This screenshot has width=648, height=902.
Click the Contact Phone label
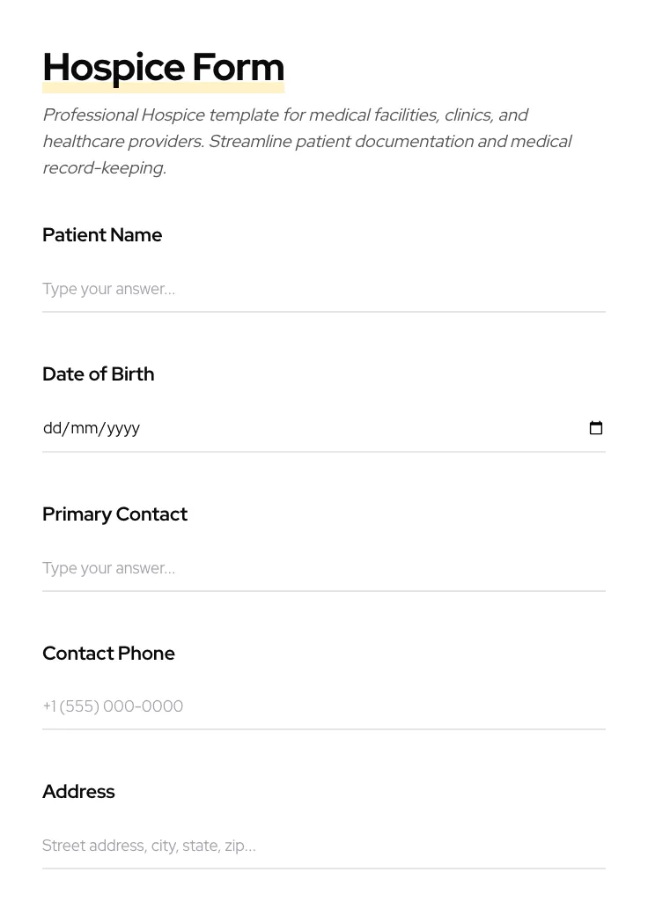click(x=108, y=654)
